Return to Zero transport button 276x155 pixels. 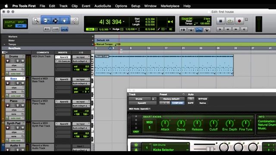pyautogui.click(x=220, y=29)
